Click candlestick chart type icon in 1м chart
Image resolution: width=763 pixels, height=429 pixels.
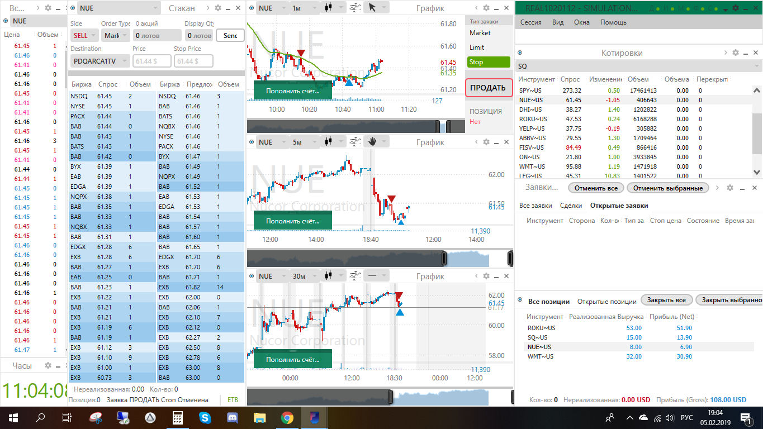click(x=328, y=8)
